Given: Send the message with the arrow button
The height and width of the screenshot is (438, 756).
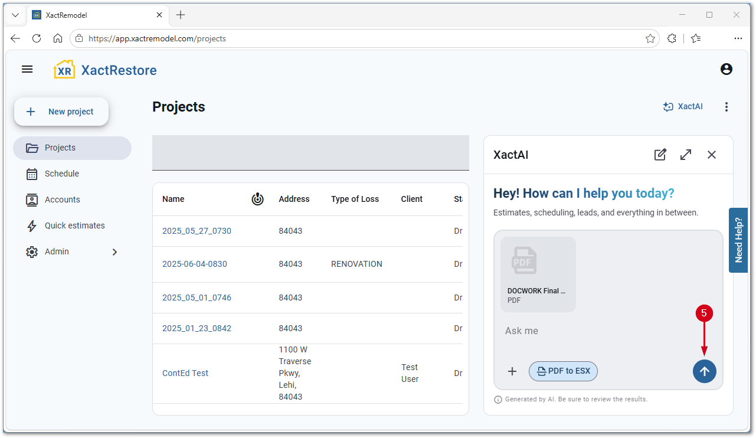Looking at the screenshot, I should tap(705, 371).
